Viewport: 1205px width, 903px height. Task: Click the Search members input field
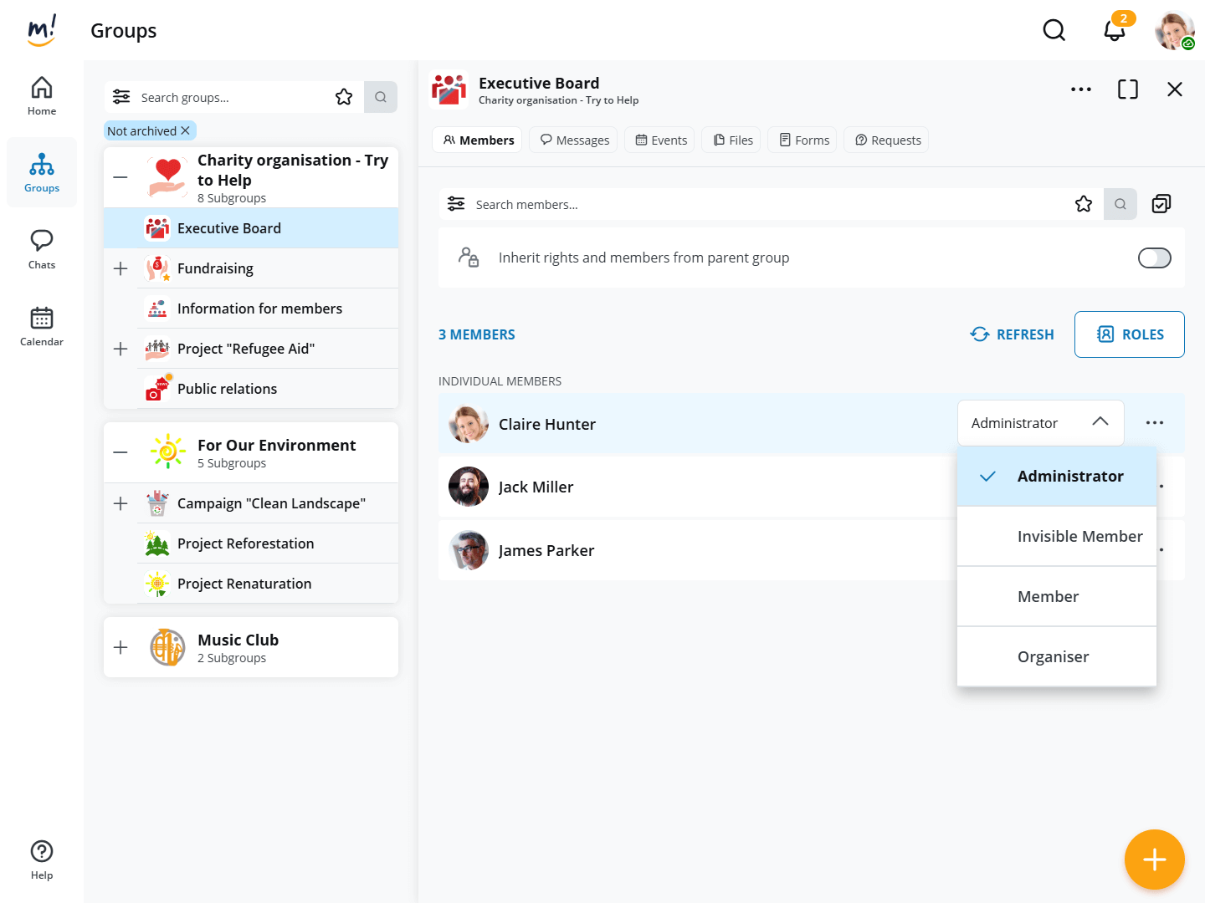(x=753, y=204)
